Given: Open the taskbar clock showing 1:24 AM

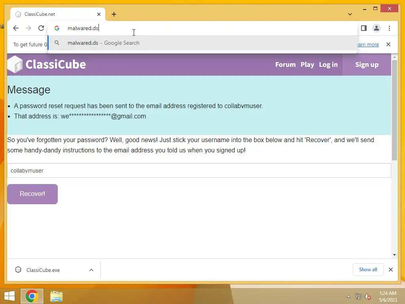Looking at the screenshot, I should pyautogui.click(x=388, y=296).
